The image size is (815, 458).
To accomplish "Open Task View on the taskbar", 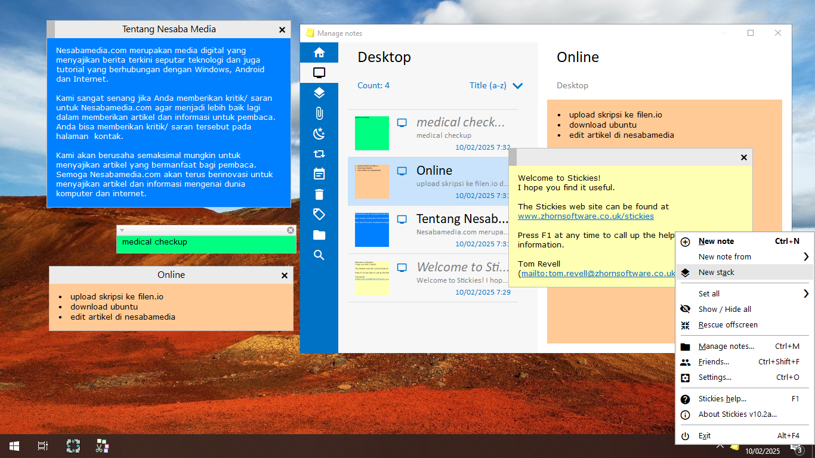I will (43, 446).
